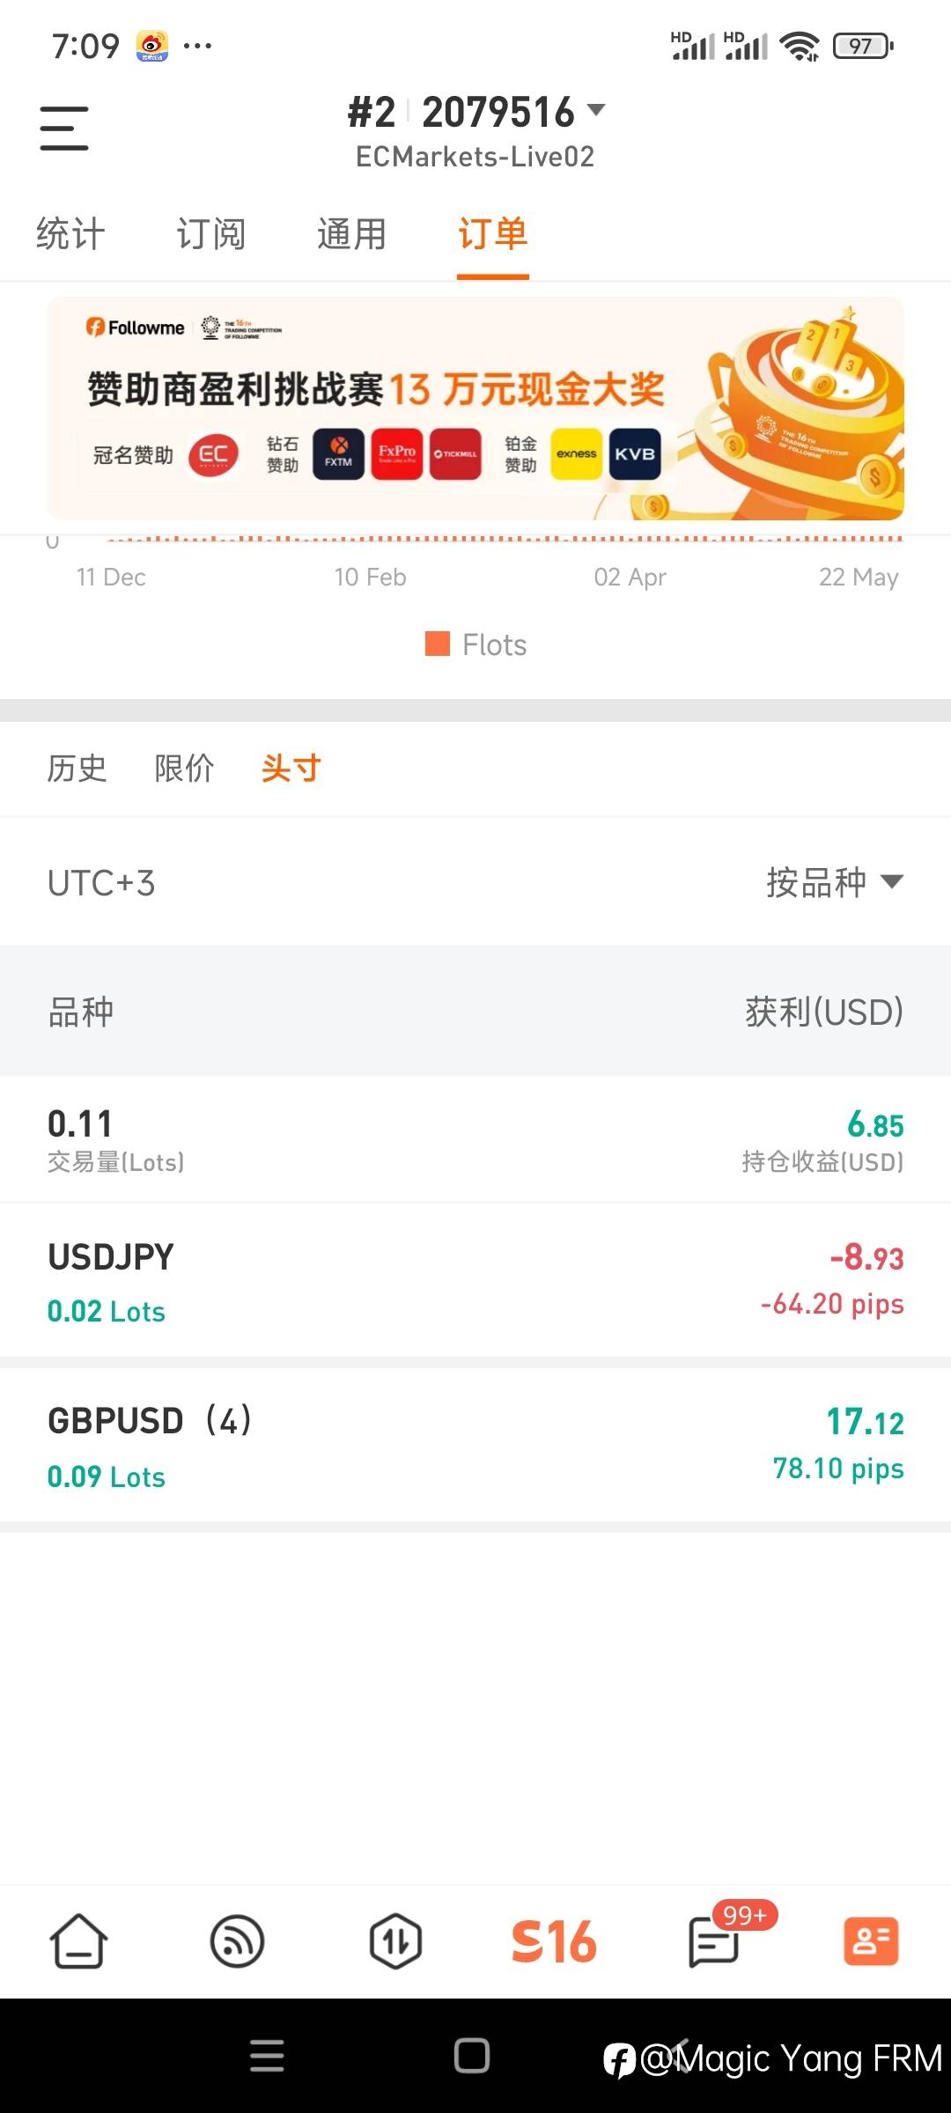Tap the Weibo notification icon in status bar
951x2113 pixels.
(151, 46)
